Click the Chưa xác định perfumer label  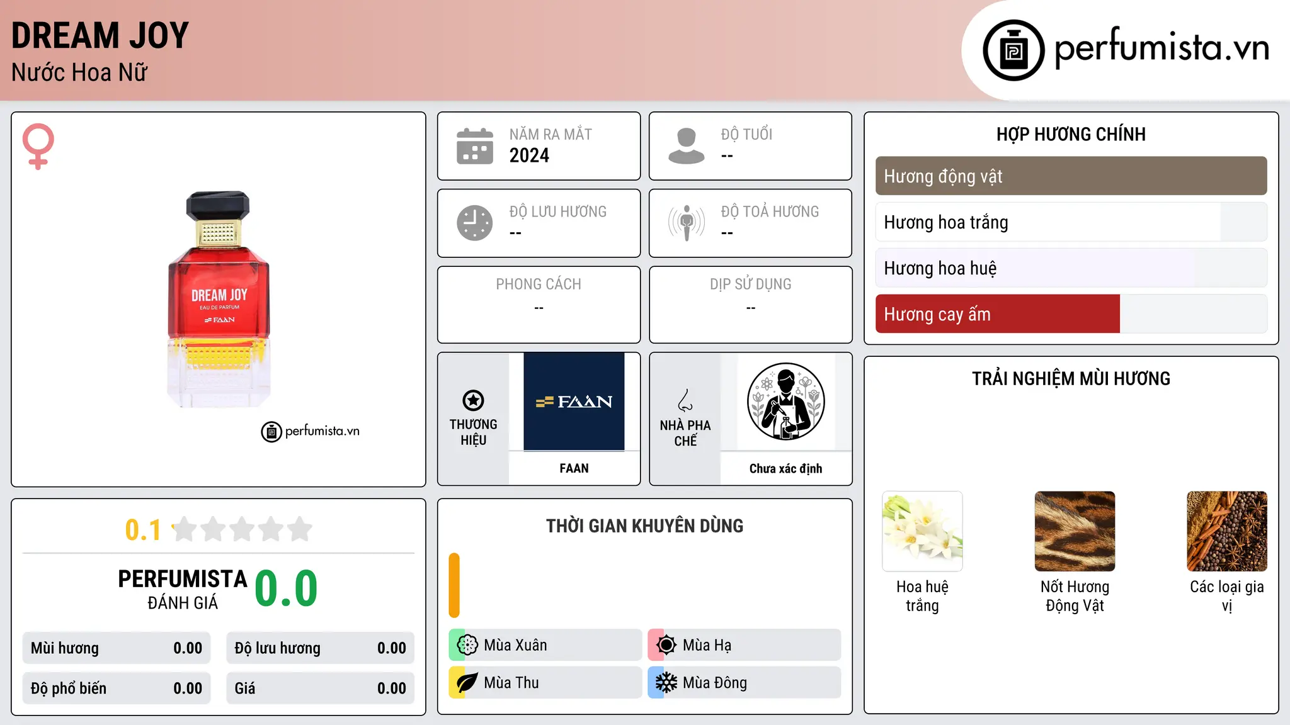(x=785, y=468)
